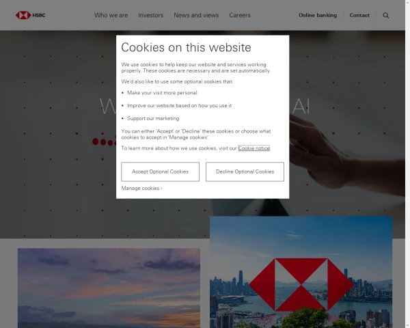Open the Careers menu
Viewport: 410px width, 328px height.
click(240, 15)
